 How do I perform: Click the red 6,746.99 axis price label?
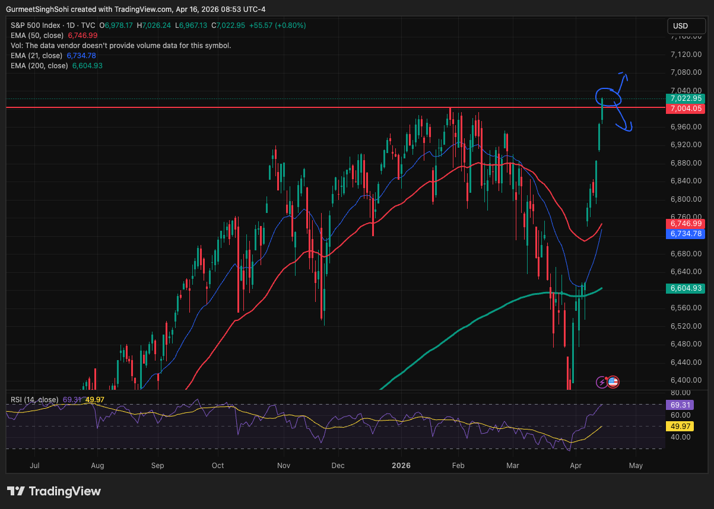pos(686,224)
